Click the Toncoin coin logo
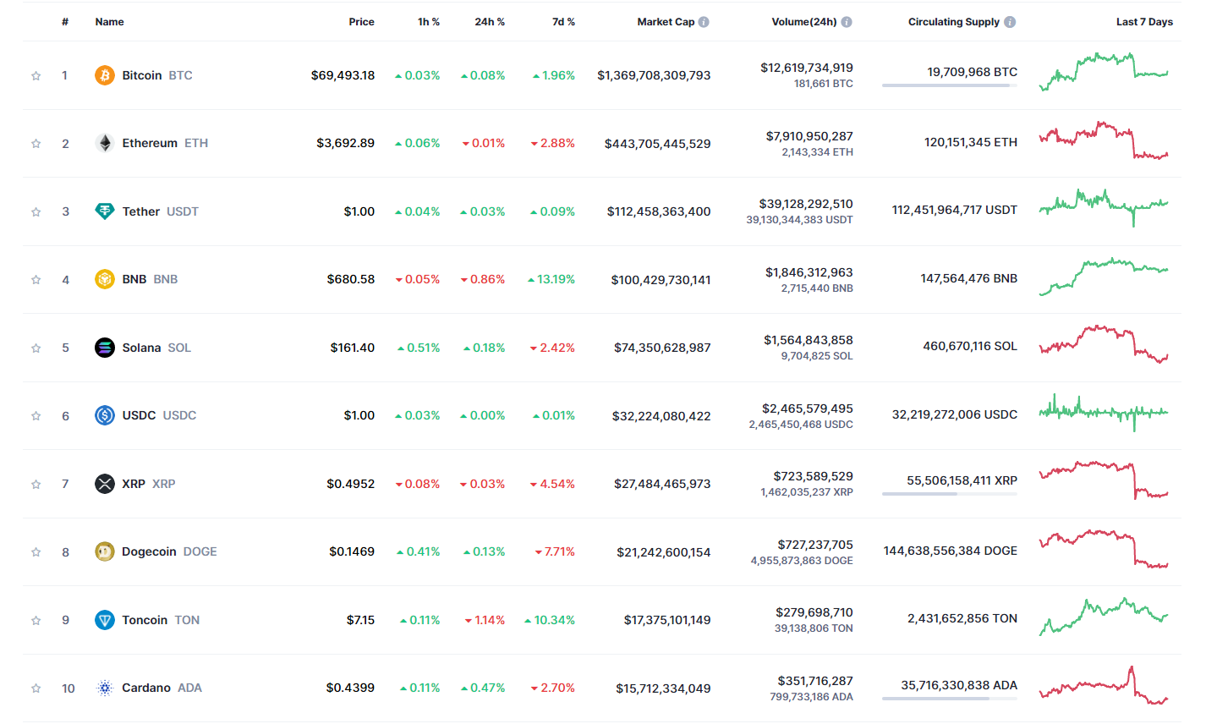 [x=105, y=620]
